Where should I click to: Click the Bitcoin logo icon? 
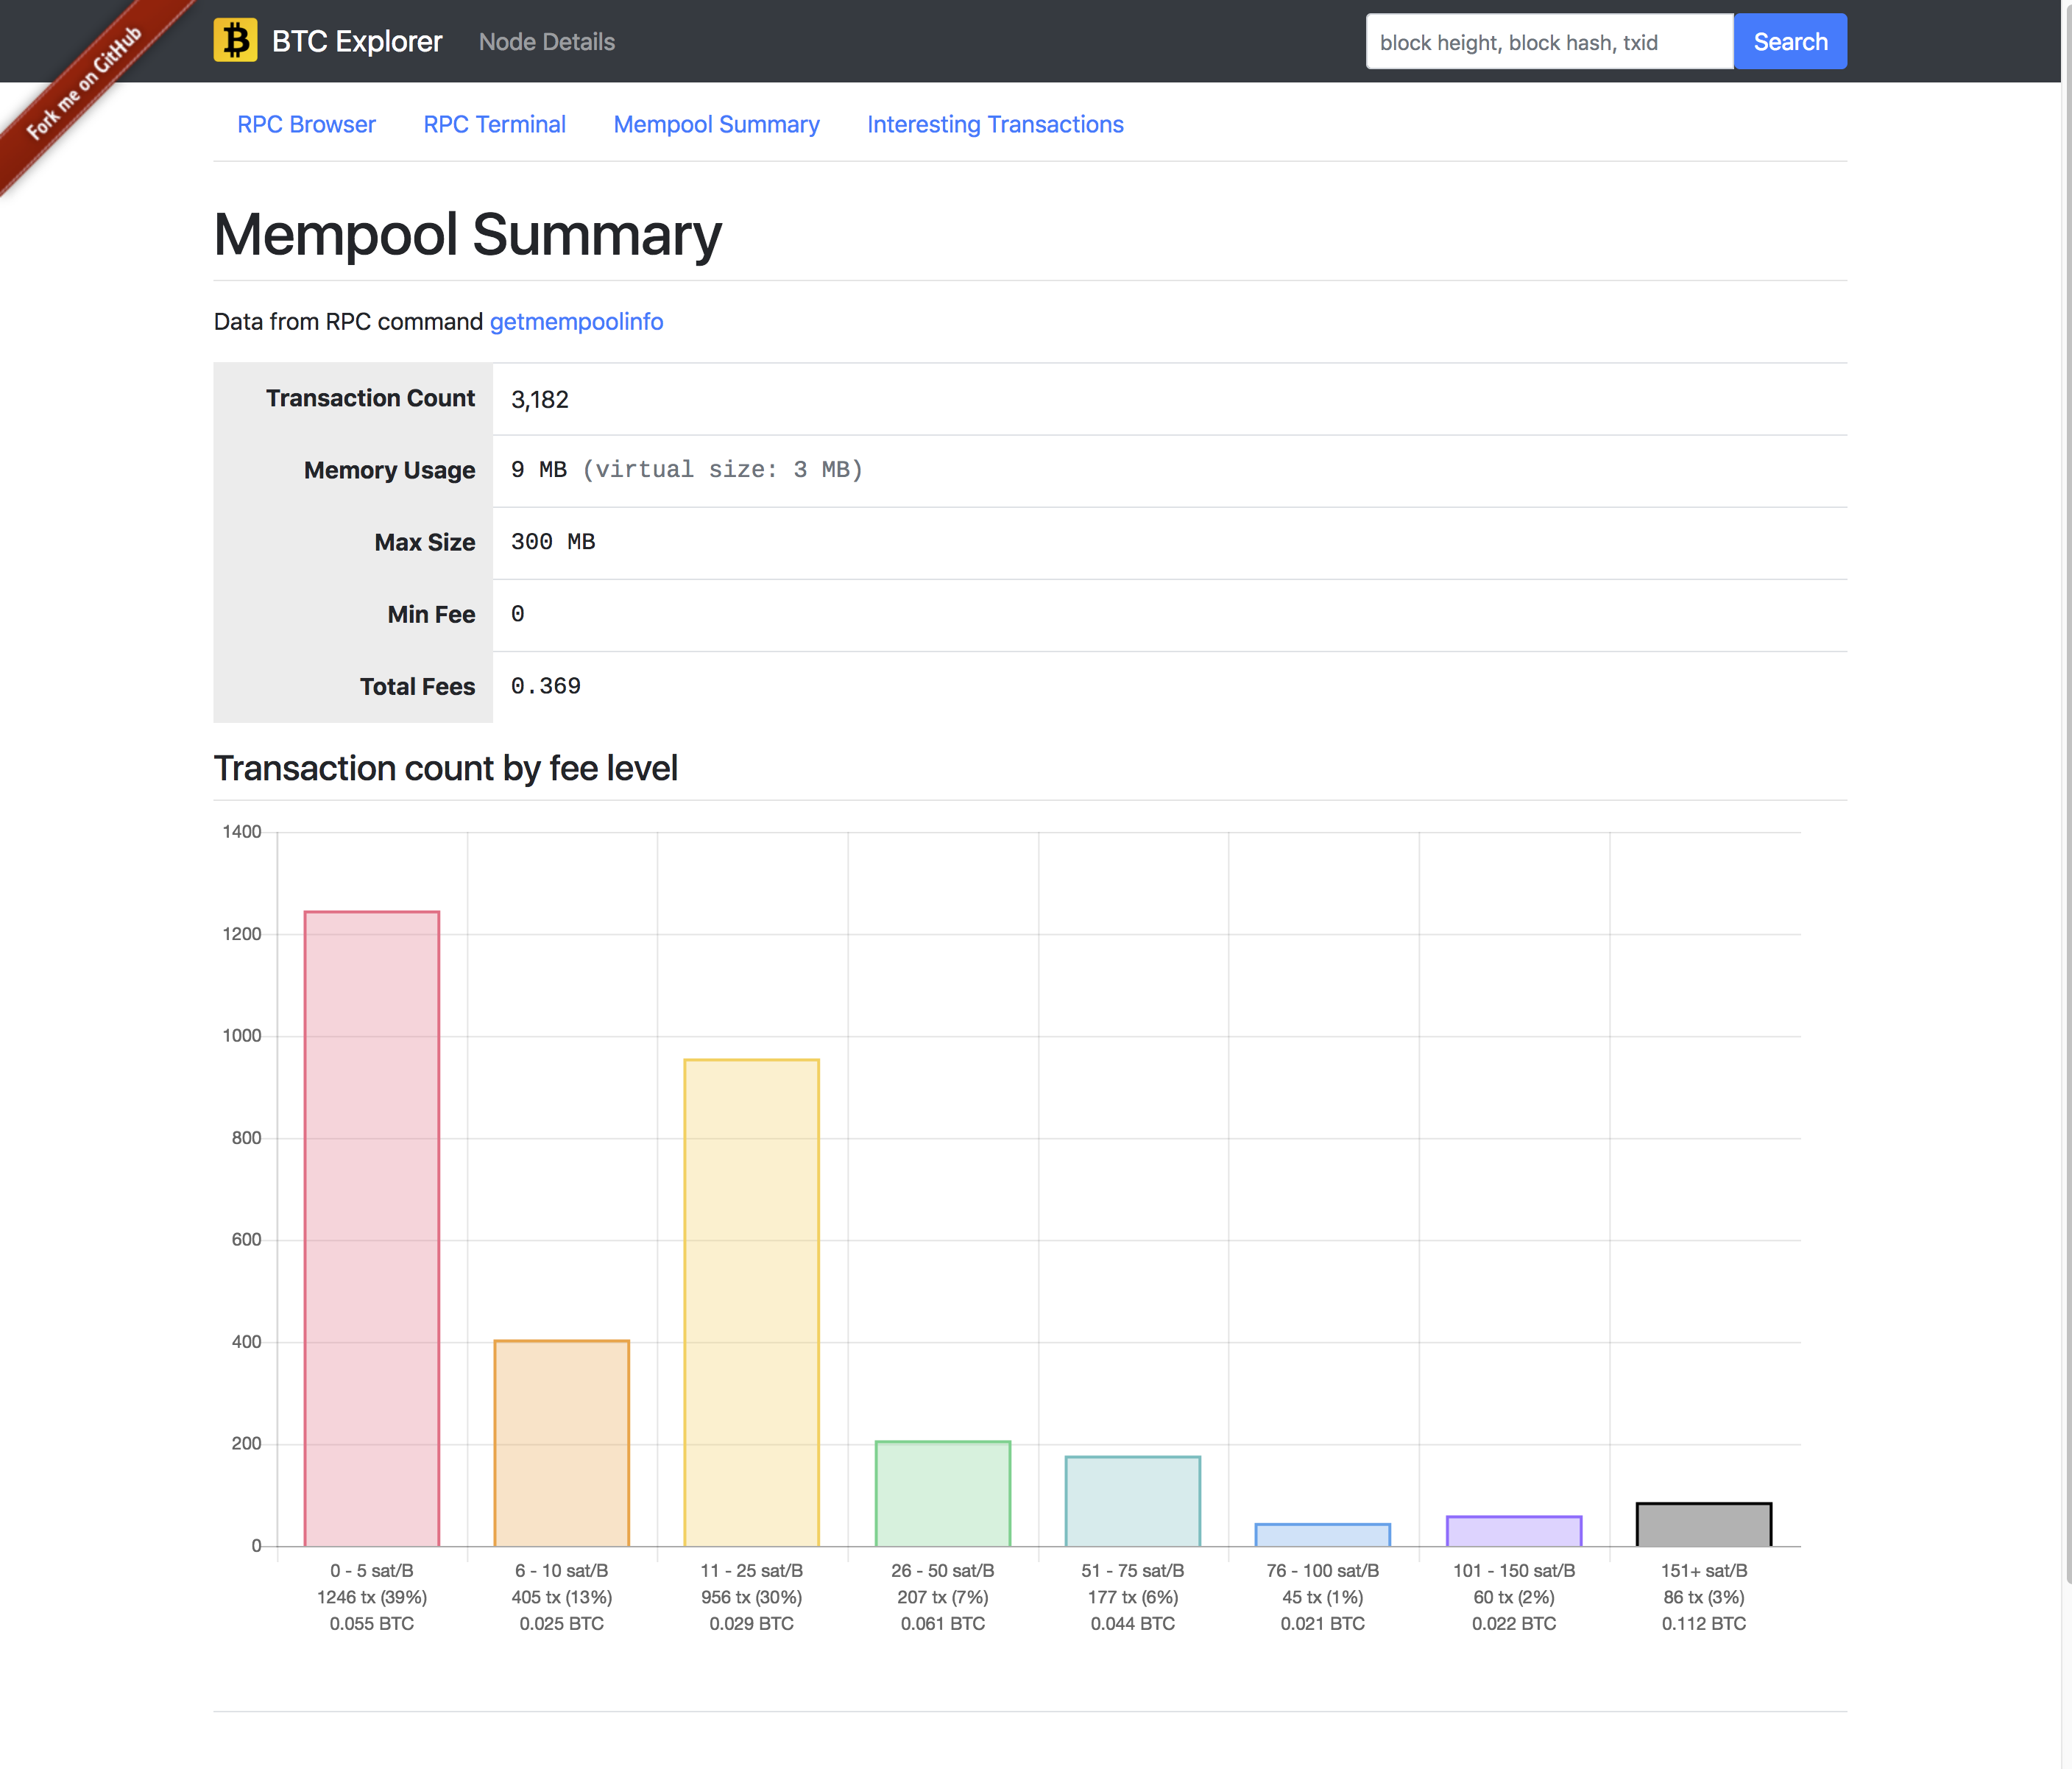click(235, 41)
